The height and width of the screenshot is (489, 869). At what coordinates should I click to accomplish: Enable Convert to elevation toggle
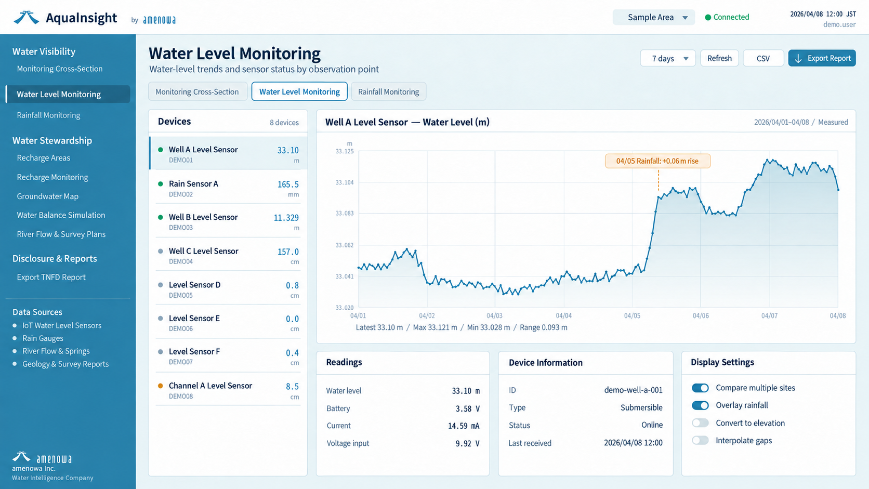click(x=700, y=423)
